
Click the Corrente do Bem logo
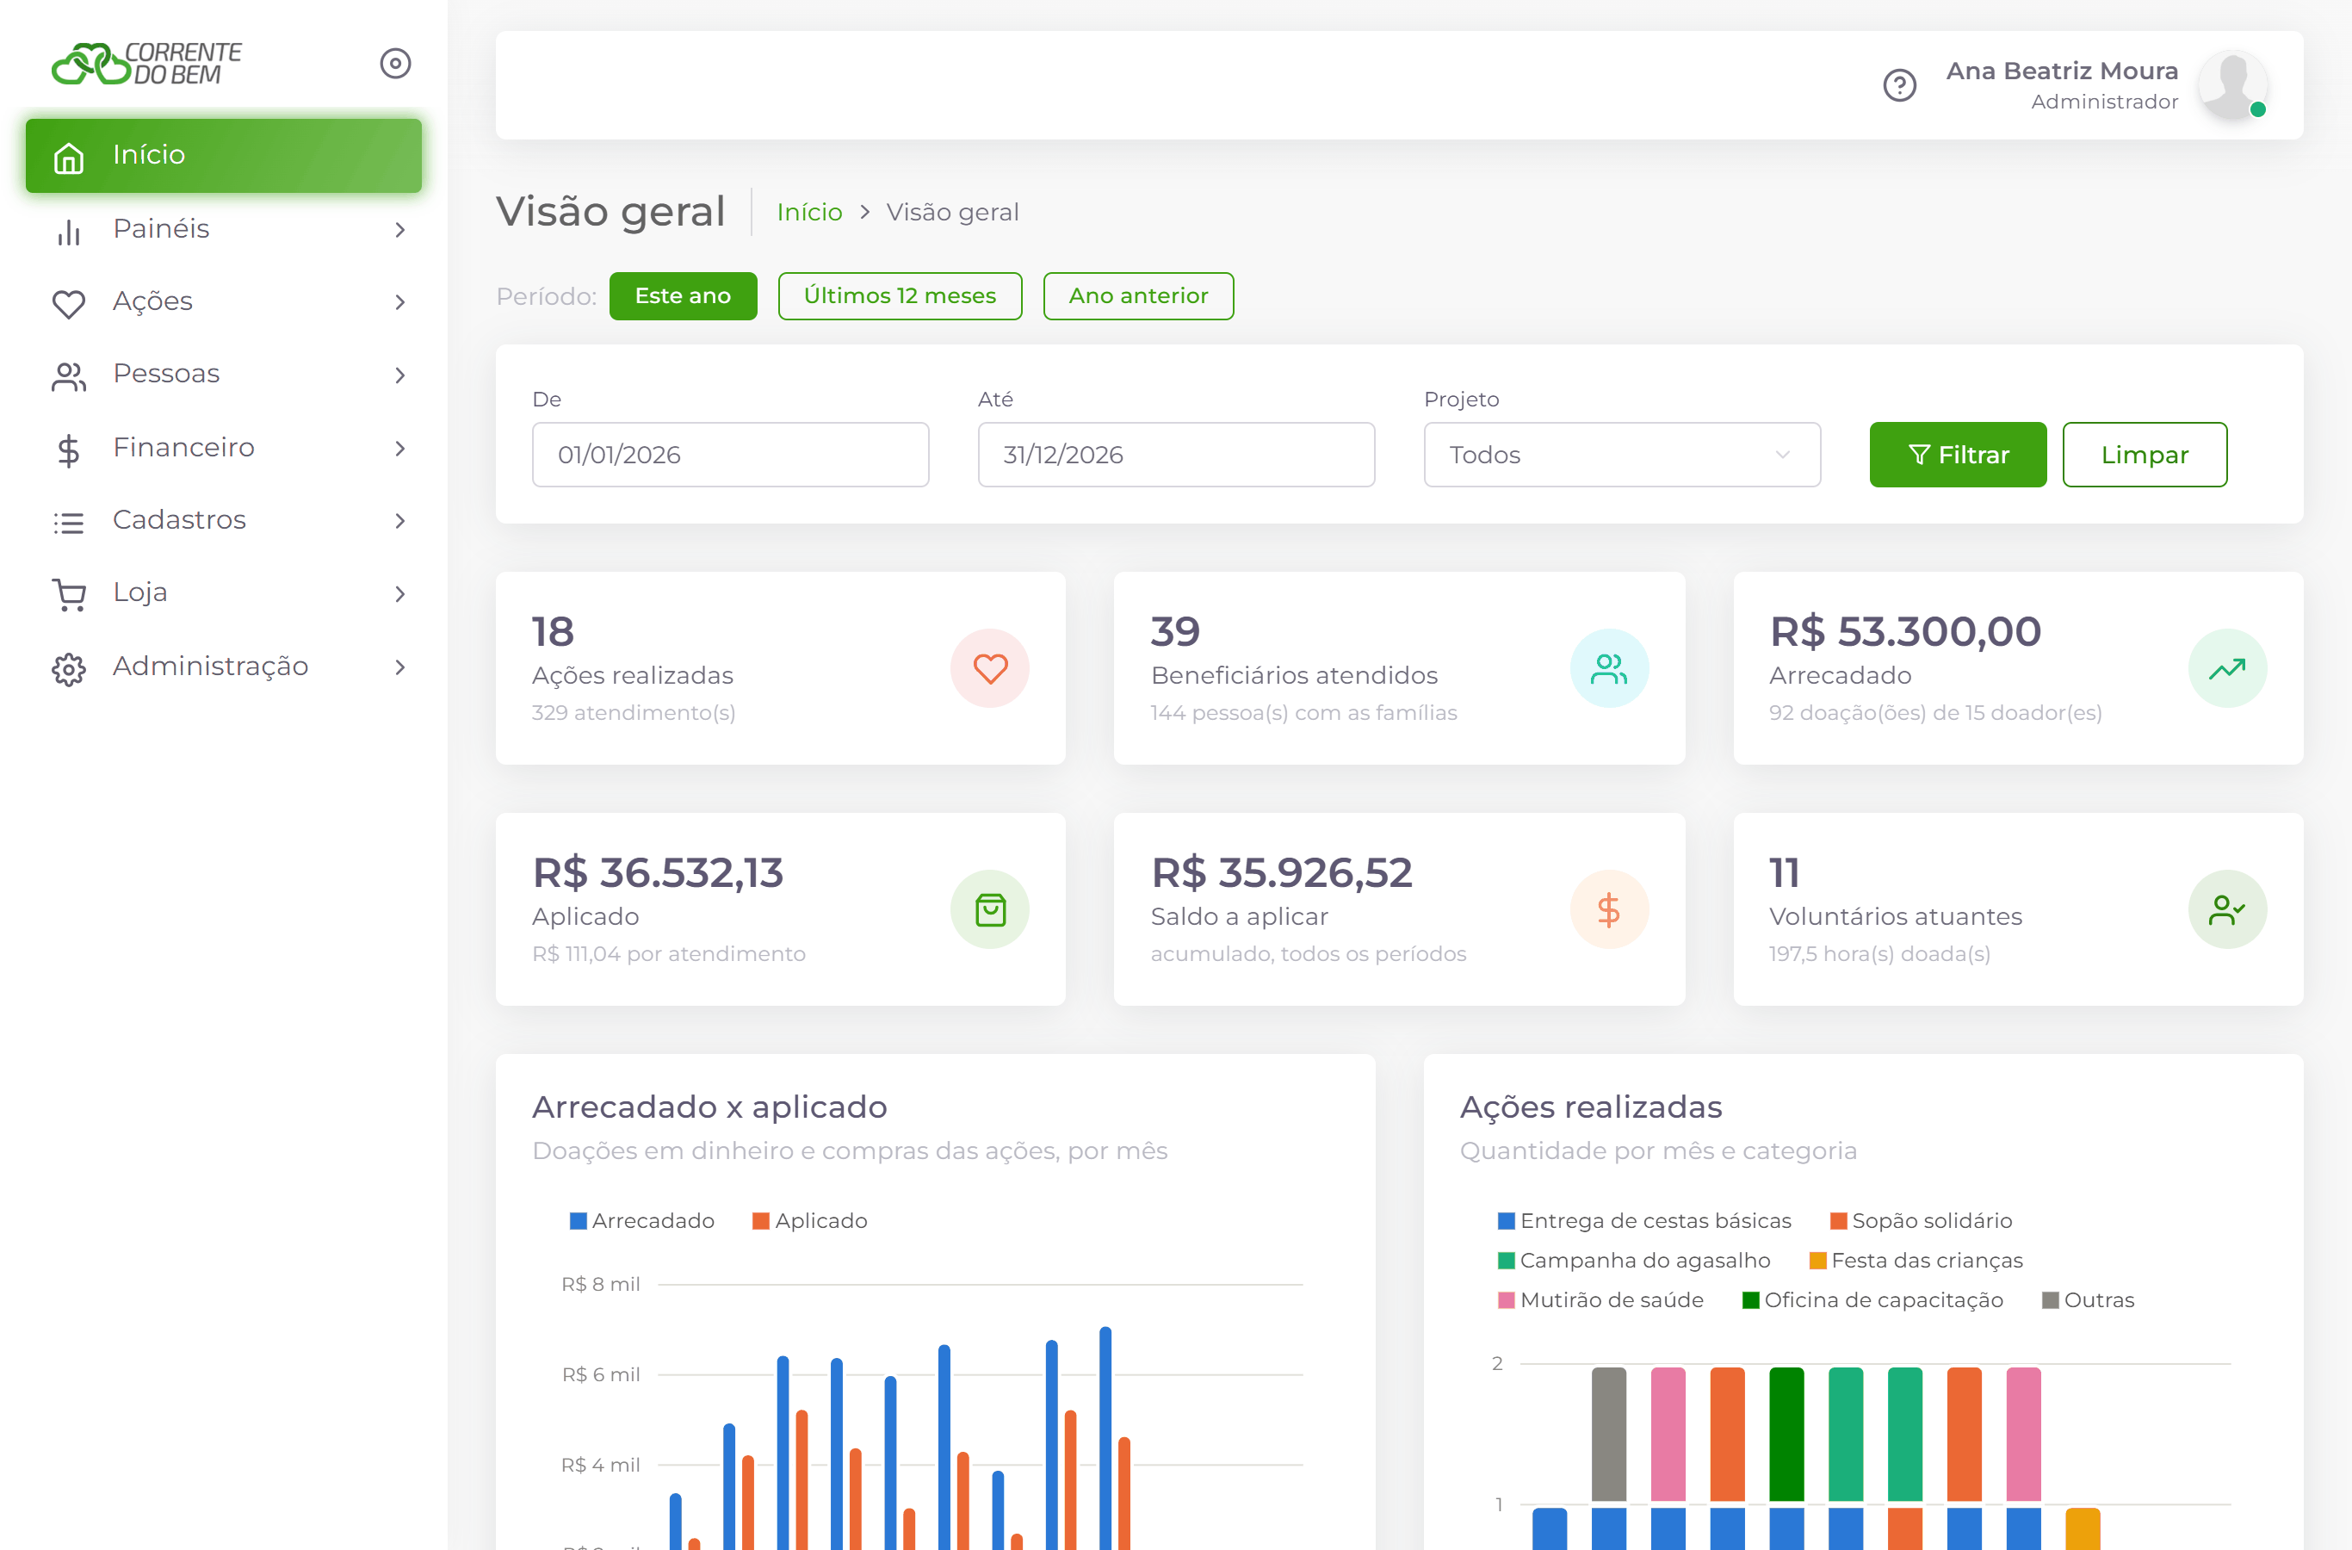pos(146,63)
